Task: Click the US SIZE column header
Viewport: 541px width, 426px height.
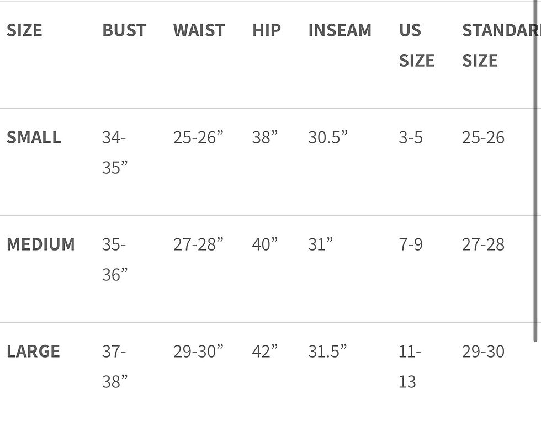Action: click(x=416, y=45)
